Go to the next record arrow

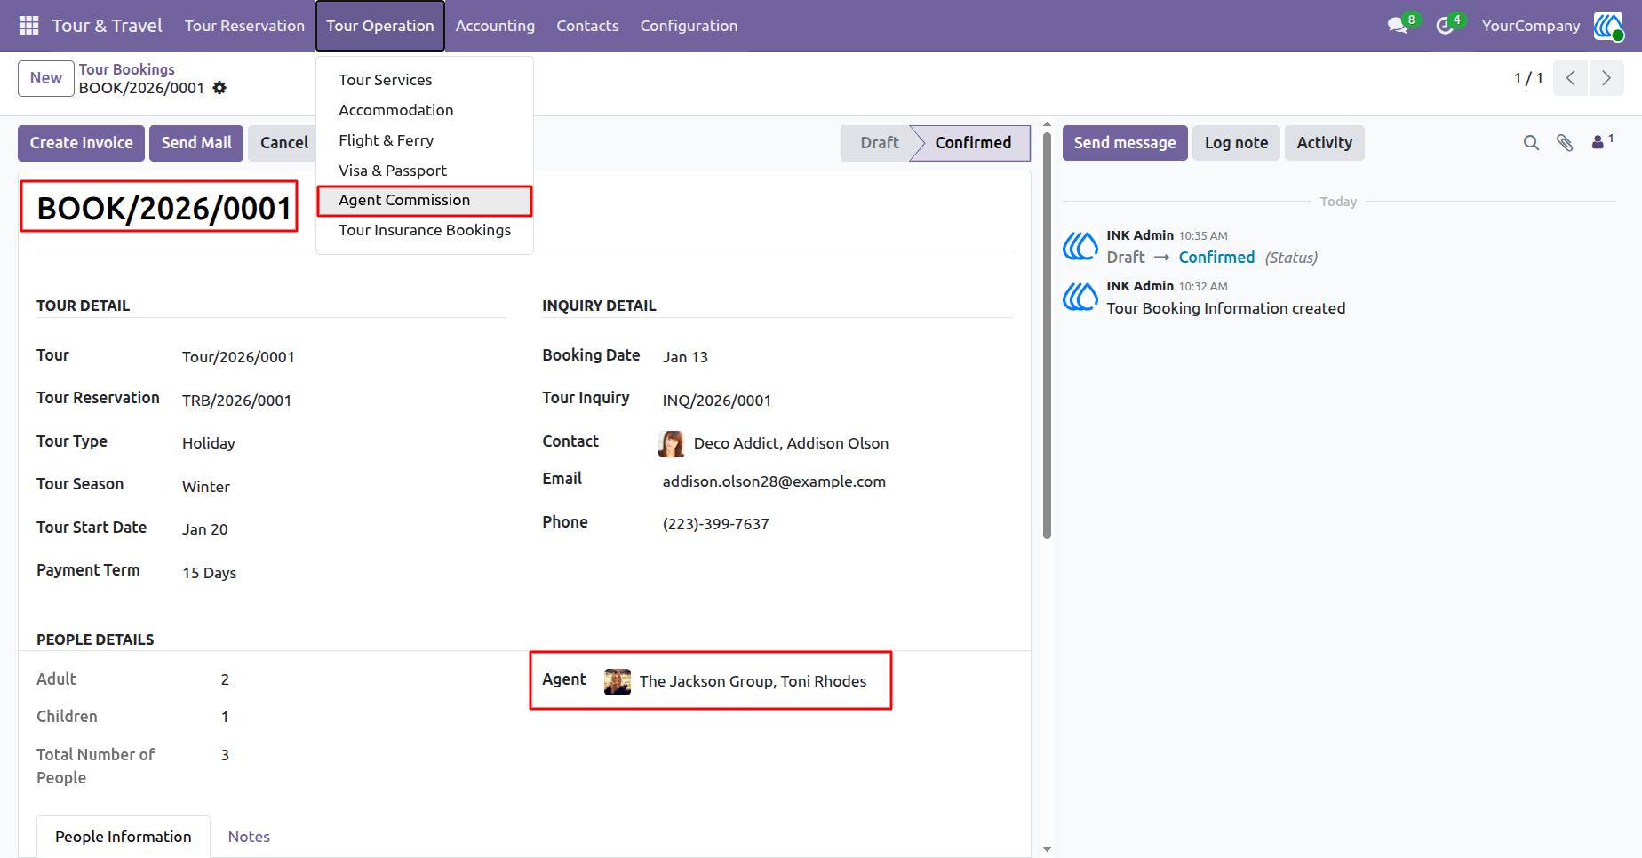pyautogui.click(x=1606, y=78)
